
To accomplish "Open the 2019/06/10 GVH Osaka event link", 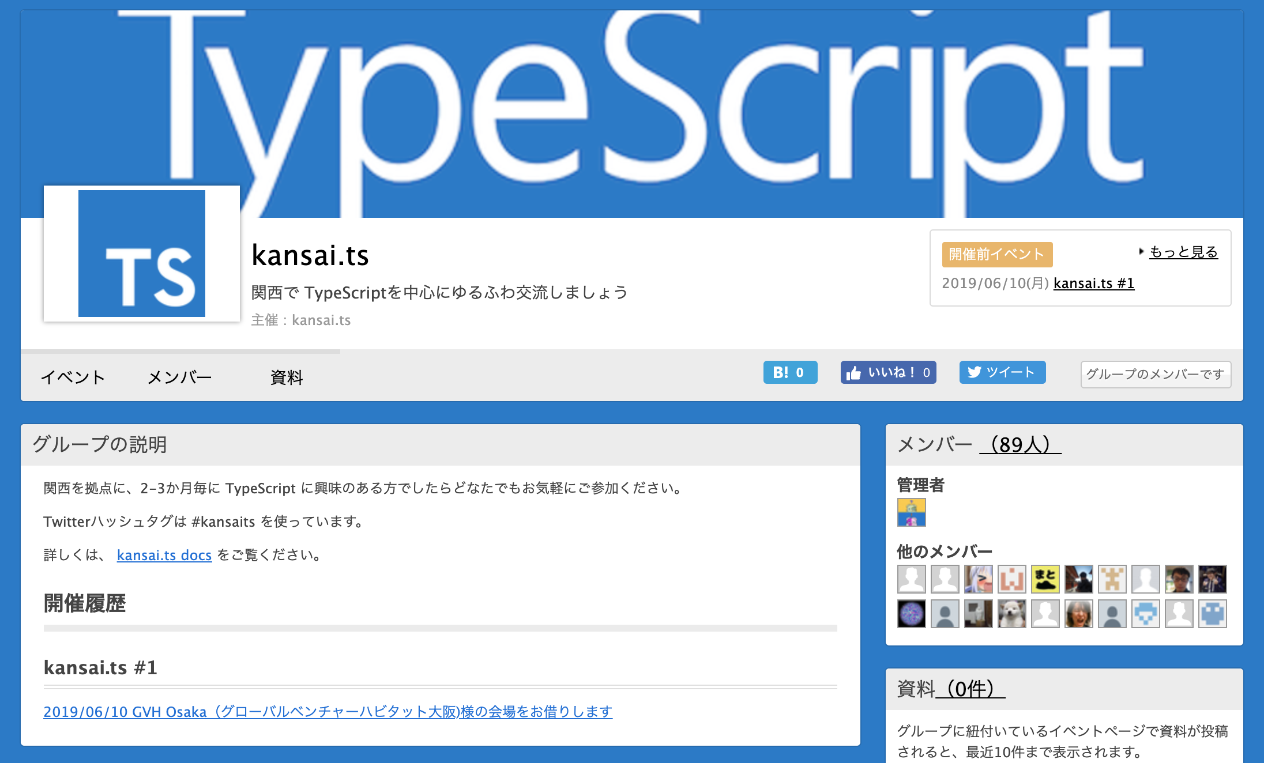I will coord(328,712).
